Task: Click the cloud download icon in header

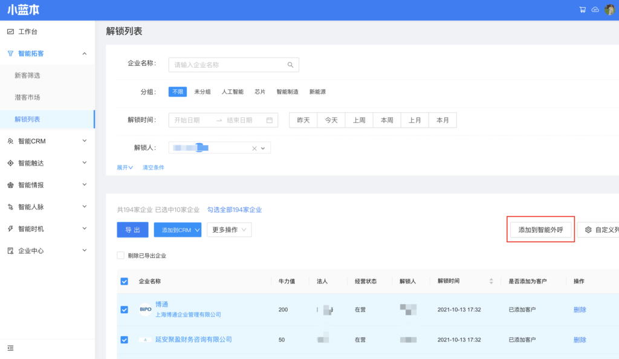Action: [x=595, y=10]
